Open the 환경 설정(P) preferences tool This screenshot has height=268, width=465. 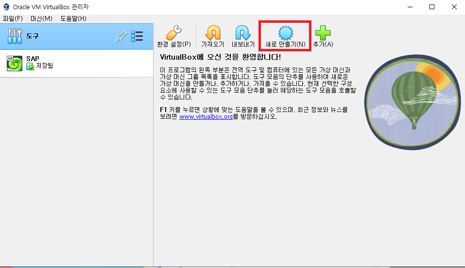click(174, 36)
